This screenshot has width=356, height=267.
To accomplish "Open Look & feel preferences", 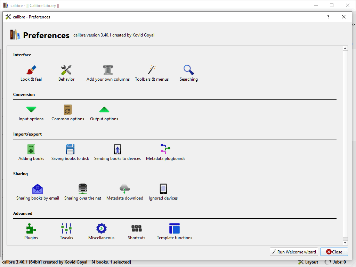I will click(x=31, y=73).
